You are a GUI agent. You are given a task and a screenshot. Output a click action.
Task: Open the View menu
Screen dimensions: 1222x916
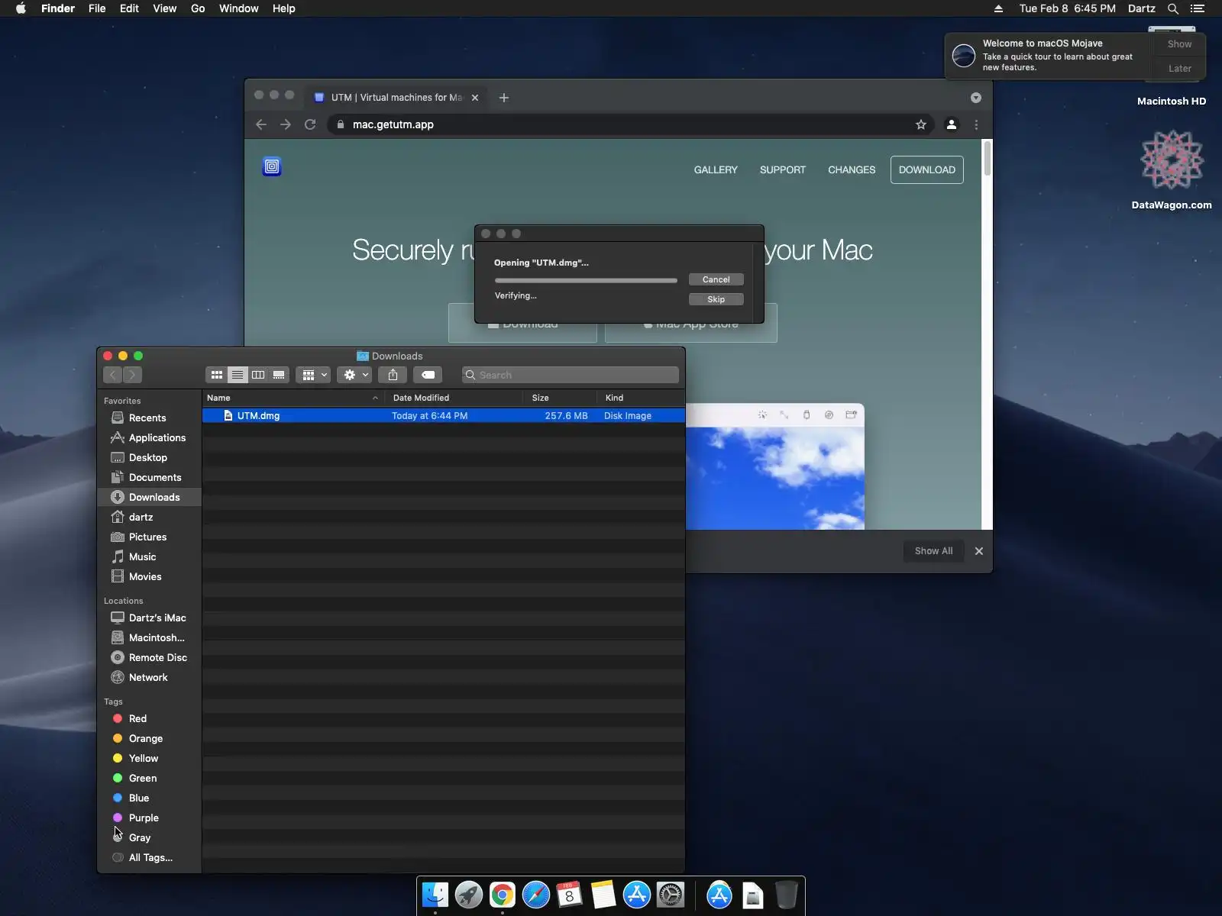(164, 8)
